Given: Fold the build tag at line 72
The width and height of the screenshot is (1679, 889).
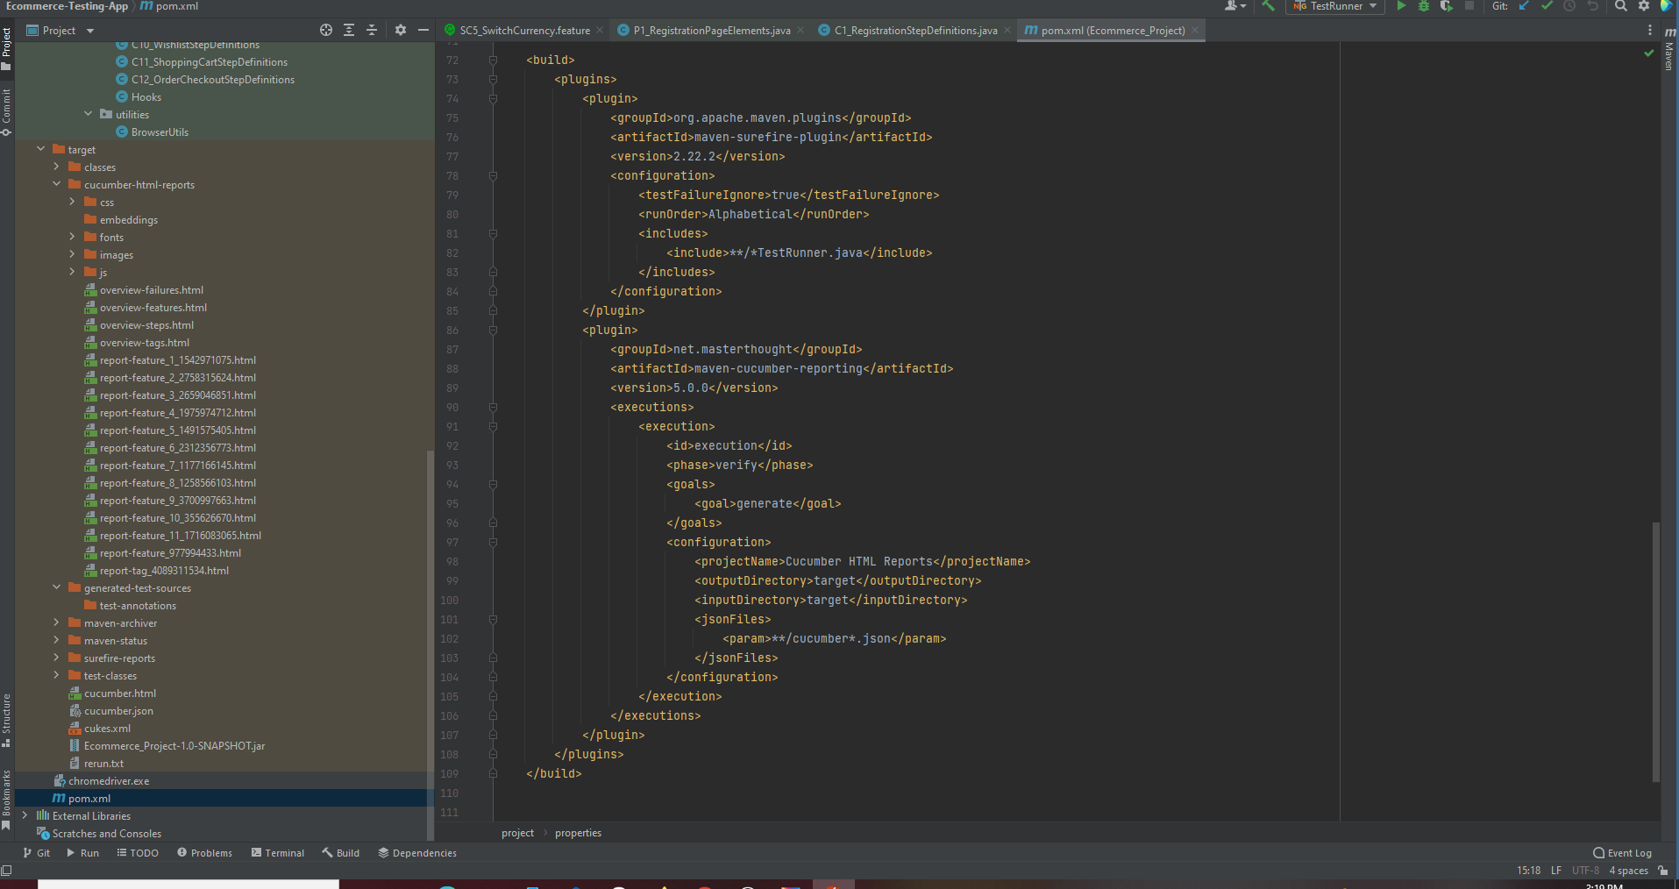Looking at the screenshot, I should [x=493, y=60].
